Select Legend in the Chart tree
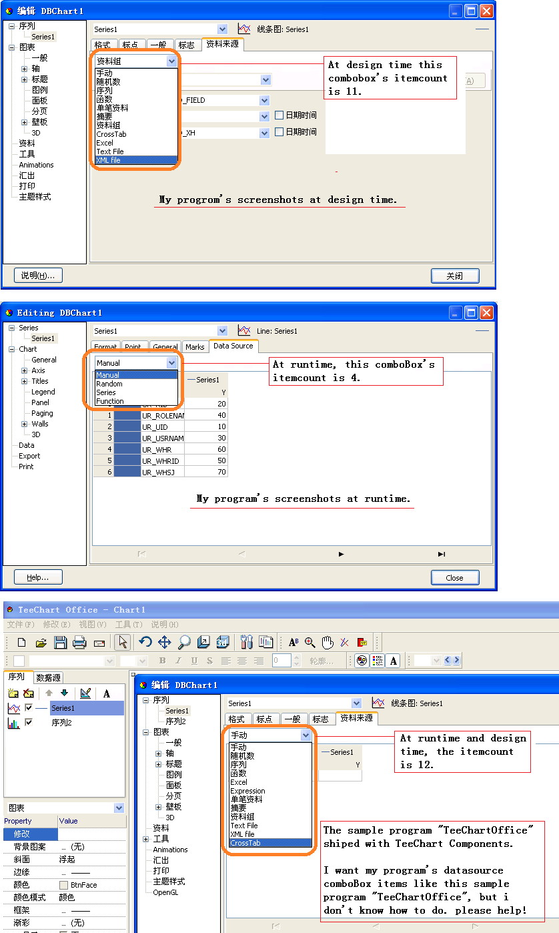 tap(43, 392)
